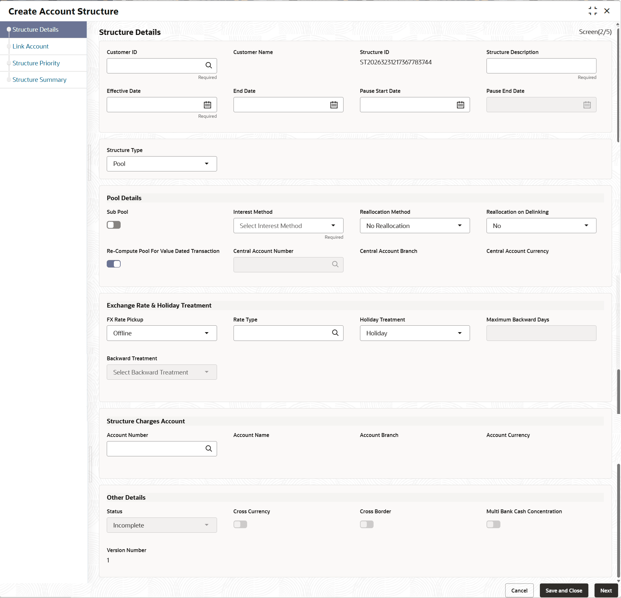The width and height of the screenshot is (621, 598).
Task: Click the Next button
Action: coord(606,591)
